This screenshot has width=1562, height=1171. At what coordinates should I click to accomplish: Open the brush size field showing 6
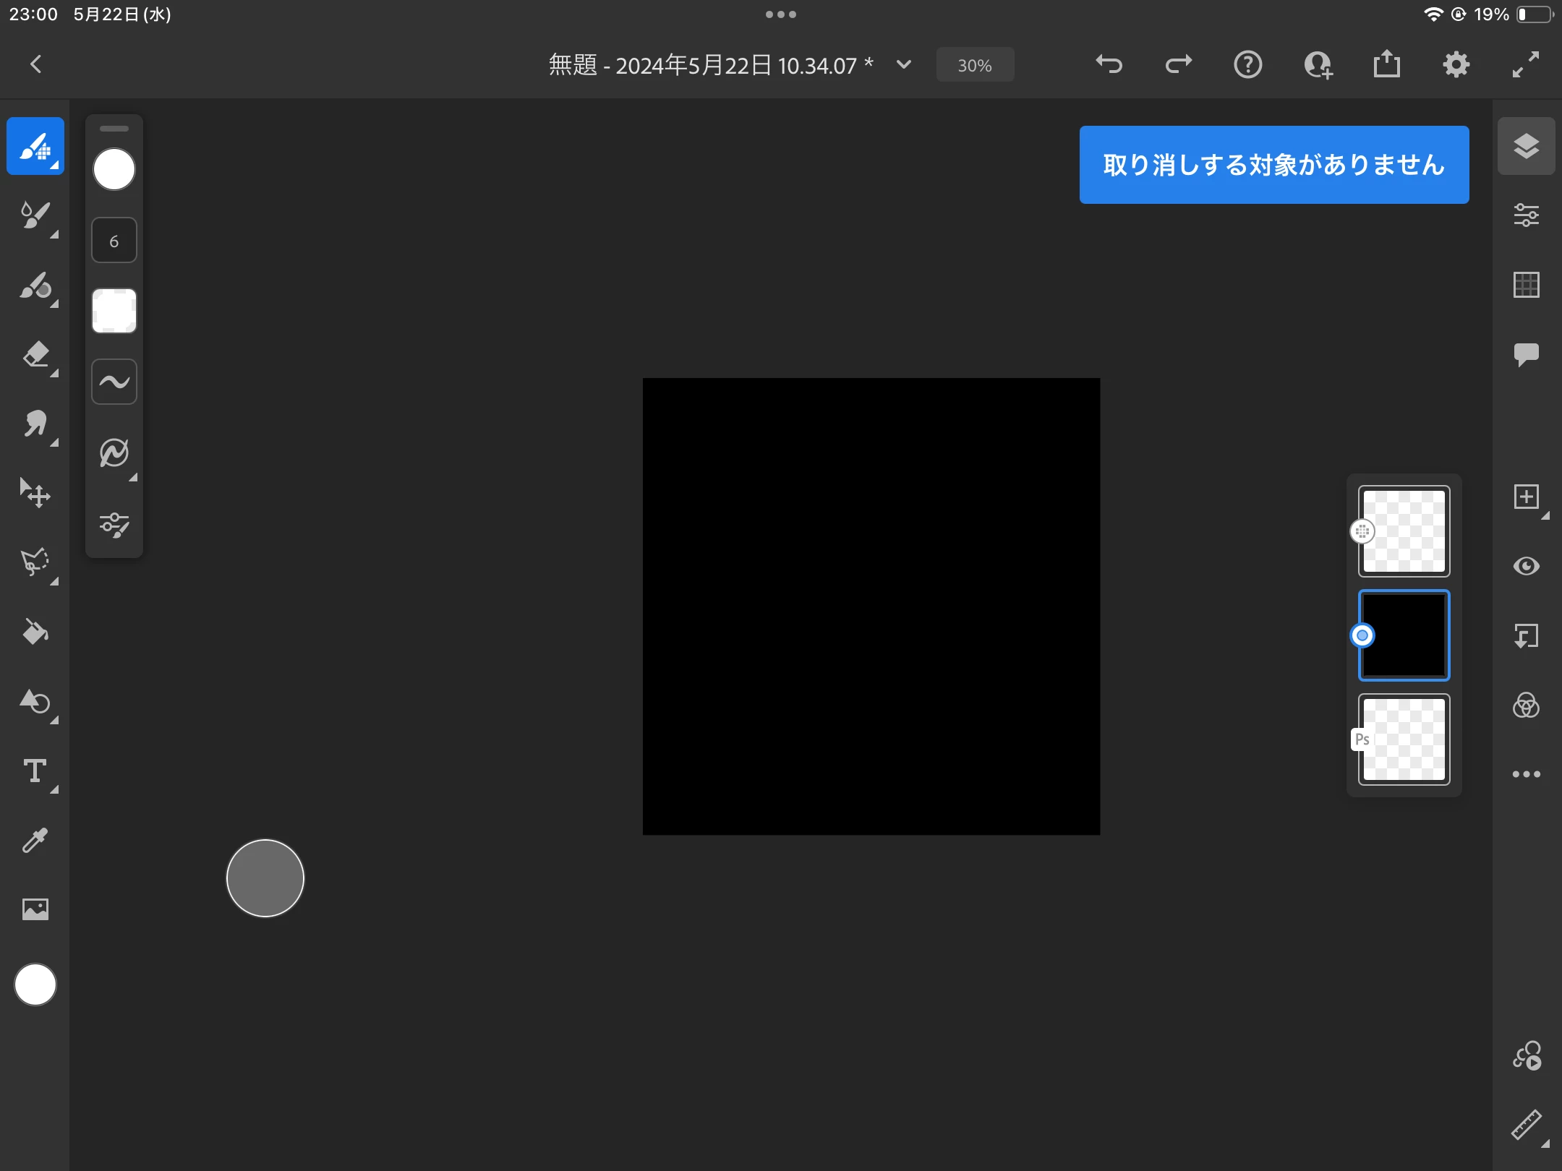click(114, 241)
